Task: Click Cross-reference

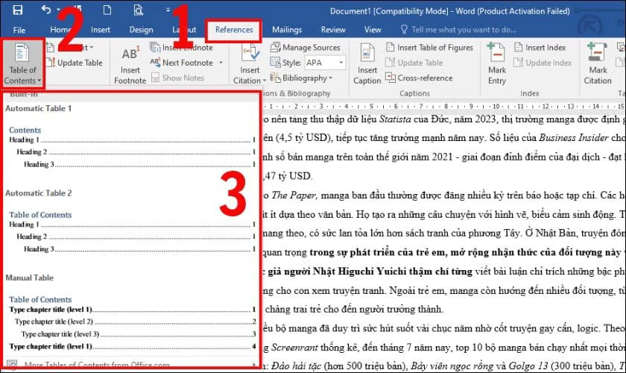Action: (419, 78)
